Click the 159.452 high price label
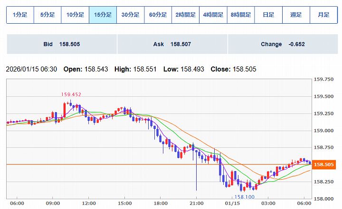This screenshot has width=342, height=209. tap(71, 94)
